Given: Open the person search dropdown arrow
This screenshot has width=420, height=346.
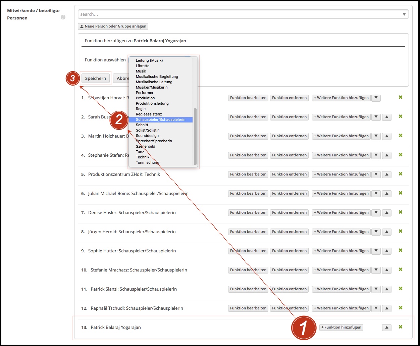Looking at the screenshot, I should click(x=404, y=14).
